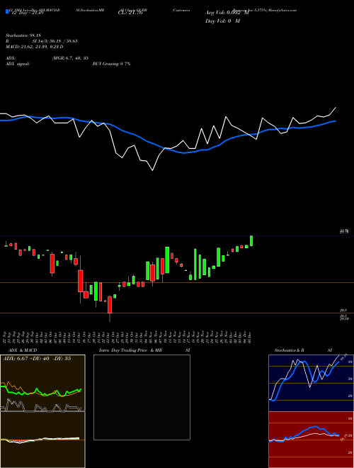Open the red RSI chart panel
Image resolution: width=354 pixels, height=468 pixels.
(x=311, y=440)
